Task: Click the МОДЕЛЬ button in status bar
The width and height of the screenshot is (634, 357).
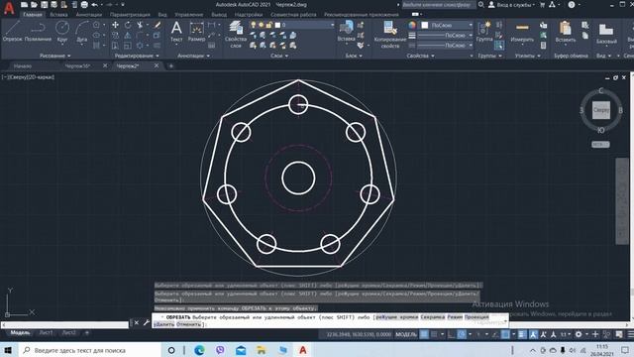Action: click(406, 334)
